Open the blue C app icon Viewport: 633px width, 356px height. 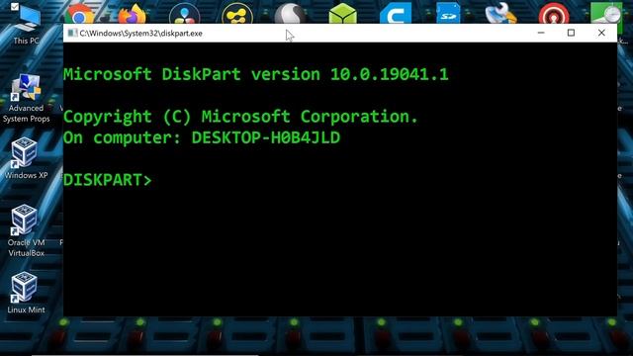tap(396, 14)
